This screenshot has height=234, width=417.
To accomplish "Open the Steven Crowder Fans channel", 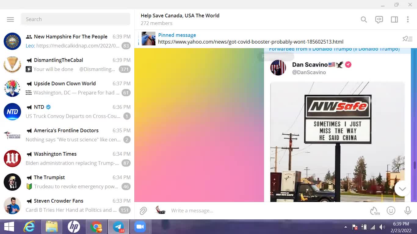I will click(x=67, y=205).
